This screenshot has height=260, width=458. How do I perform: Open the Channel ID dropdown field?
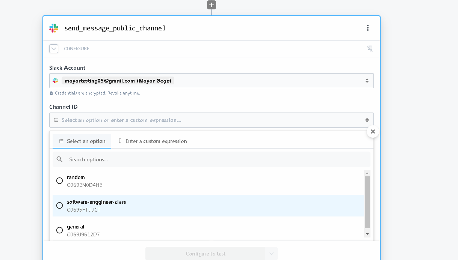click(x=212, y=120)
